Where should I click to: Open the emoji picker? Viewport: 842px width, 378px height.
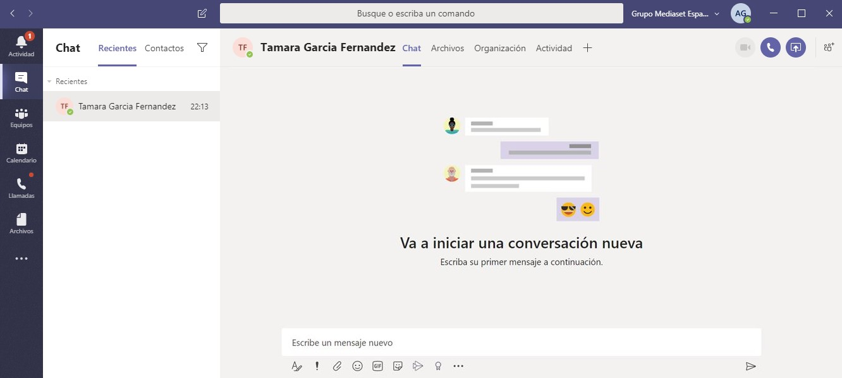tap(357, 366)
